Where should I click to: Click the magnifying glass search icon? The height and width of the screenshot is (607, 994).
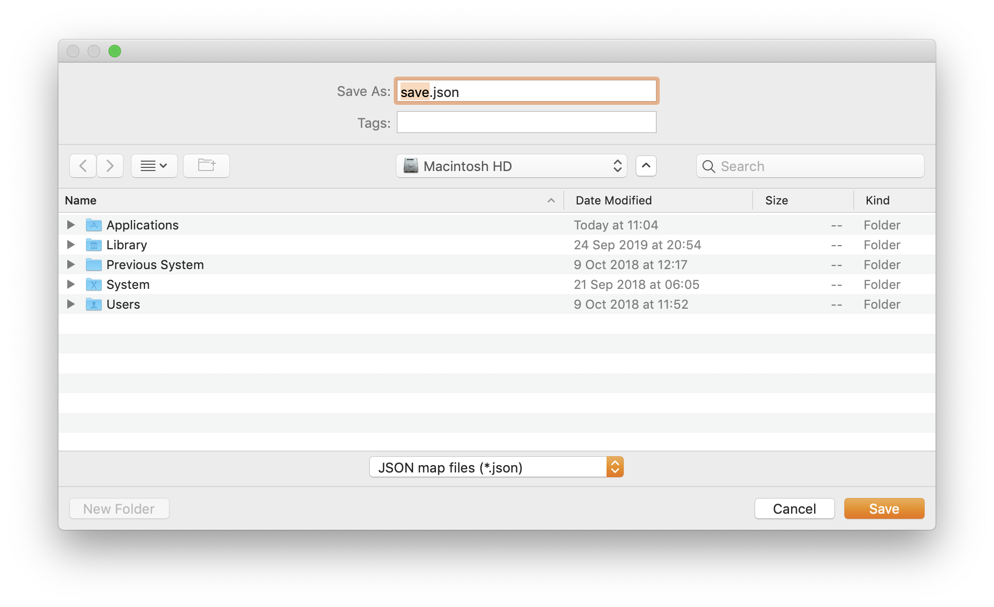[709, 166]
